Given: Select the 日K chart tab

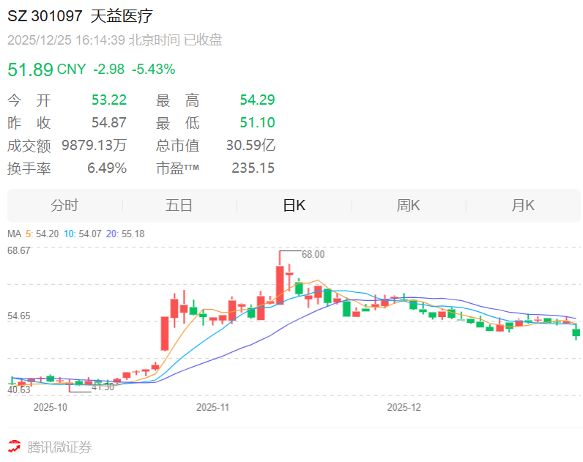Looking at the screenshot, I should (294, 205).
